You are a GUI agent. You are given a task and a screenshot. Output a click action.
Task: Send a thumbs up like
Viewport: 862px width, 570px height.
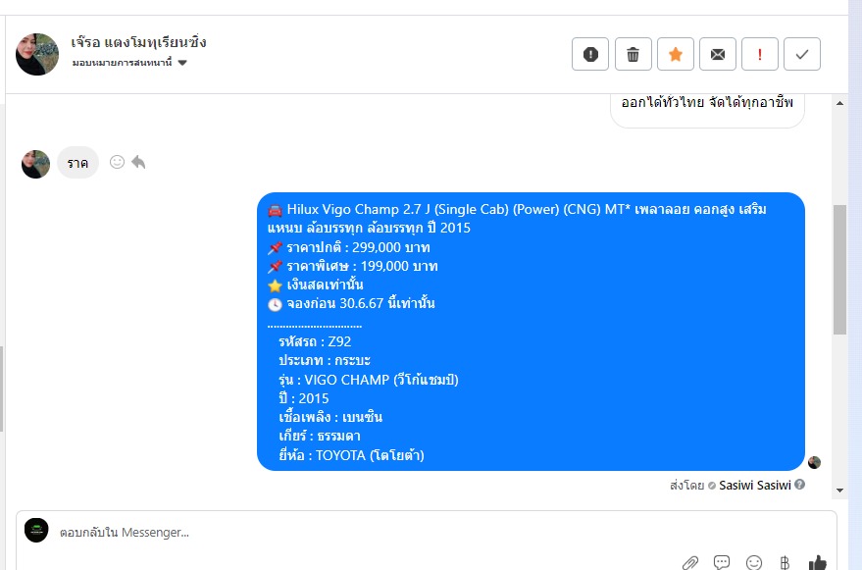pos(818,562)
